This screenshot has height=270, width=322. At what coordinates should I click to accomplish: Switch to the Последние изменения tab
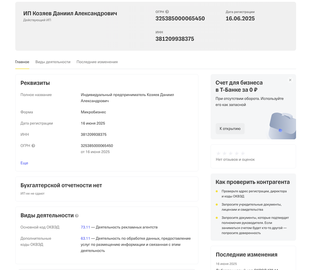coord(97,62)
